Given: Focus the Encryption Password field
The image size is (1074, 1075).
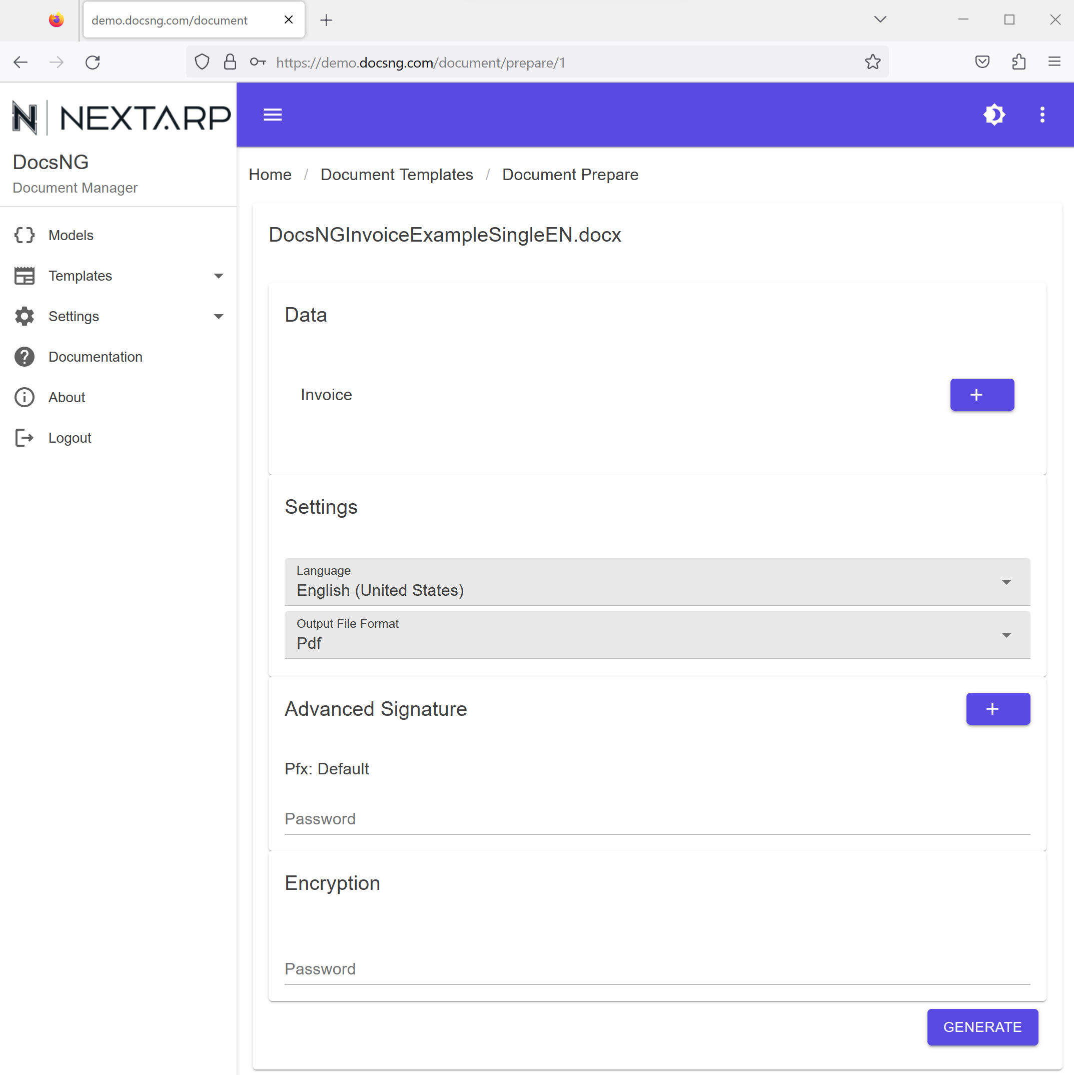Looking at the screenshot, I should pos(657,968).
